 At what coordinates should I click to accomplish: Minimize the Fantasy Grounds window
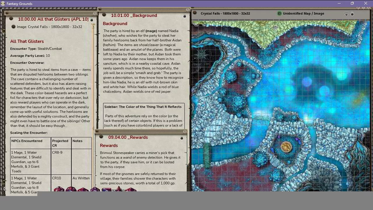[x=339, y=3]
